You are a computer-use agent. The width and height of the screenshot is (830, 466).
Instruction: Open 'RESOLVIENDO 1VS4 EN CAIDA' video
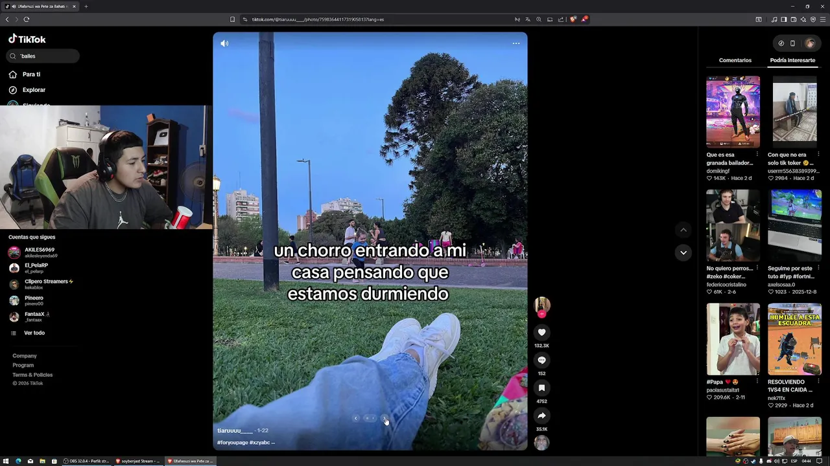point(794,339)
